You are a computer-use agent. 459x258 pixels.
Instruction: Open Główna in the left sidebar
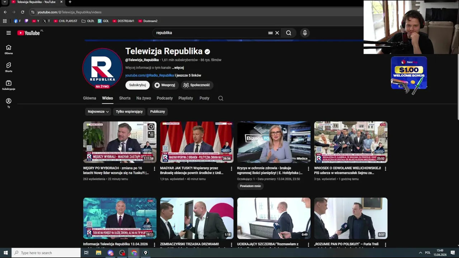tap(9, 49)
